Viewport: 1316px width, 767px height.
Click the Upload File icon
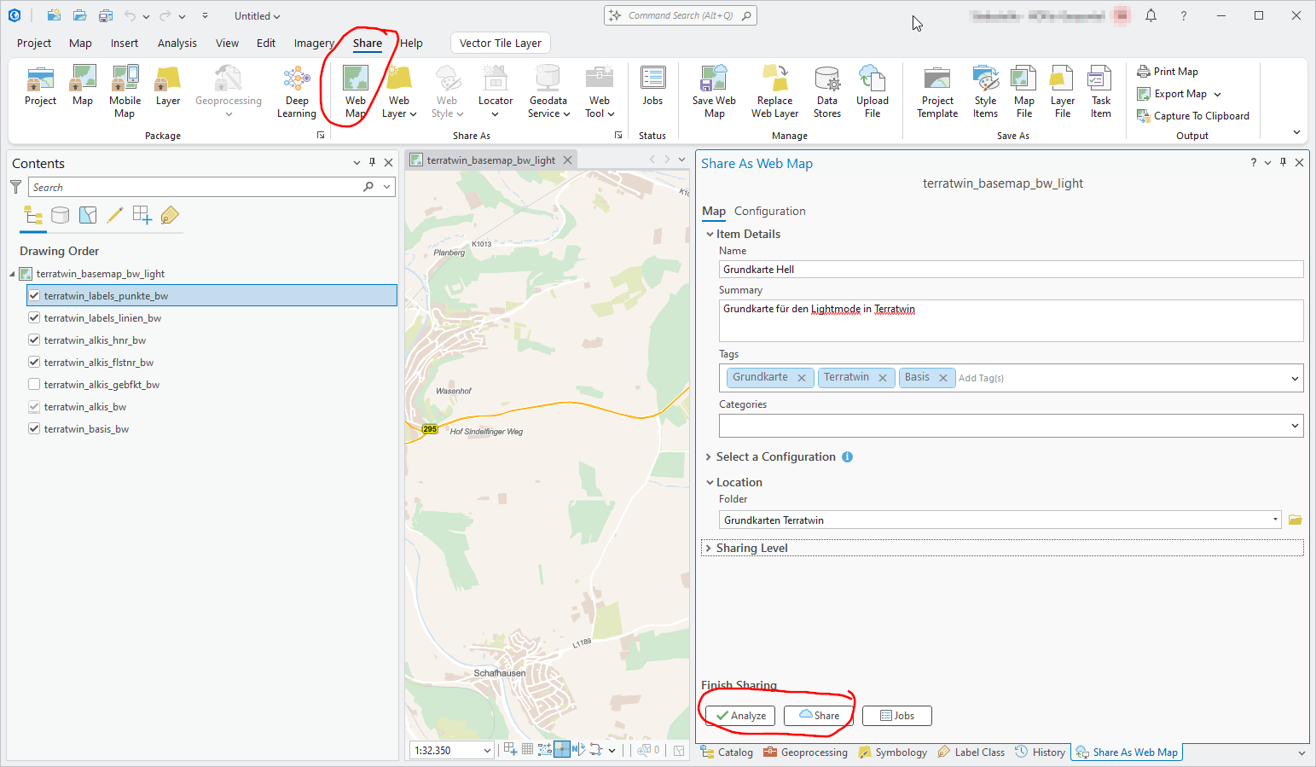(872, 90)
